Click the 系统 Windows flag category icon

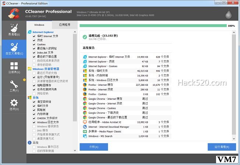pyautogui.click(x=29, y=98)
